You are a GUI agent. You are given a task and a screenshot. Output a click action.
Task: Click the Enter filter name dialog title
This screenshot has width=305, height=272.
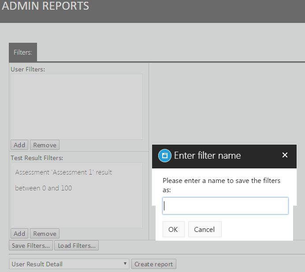coord(207,156)
